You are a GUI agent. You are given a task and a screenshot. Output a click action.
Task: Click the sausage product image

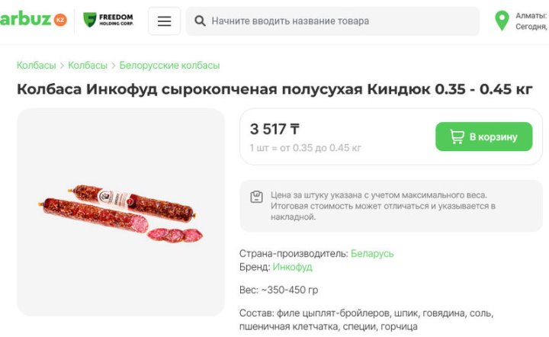point(120,211)
